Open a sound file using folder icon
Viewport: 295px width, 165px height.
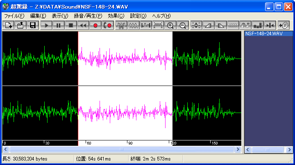coord(20,25)
